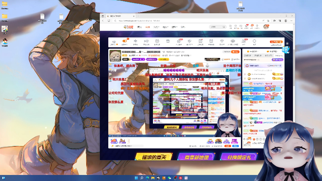Expand the 游戏 dropdown in site navigation
This screenshot has width=322, height=181.
[174, 27]
